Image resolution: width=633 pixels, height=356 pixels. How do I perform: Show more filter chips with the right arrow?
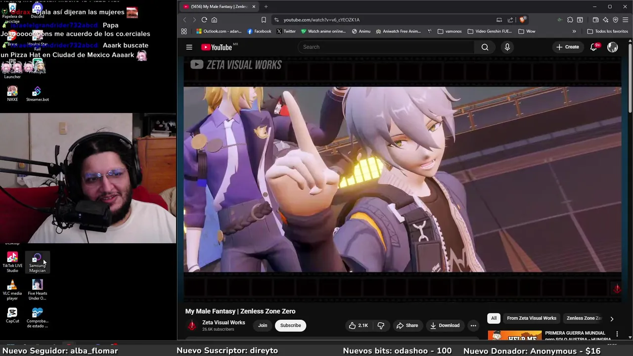click(x=612, y=319)
